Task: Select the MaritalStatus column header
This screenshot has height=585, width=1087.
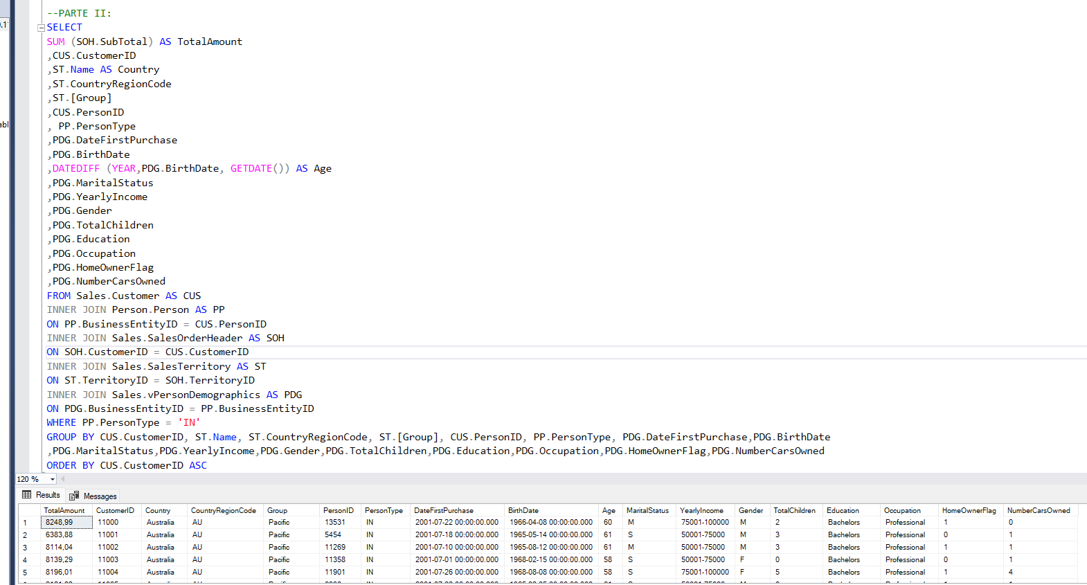Action: click(649, 510)
